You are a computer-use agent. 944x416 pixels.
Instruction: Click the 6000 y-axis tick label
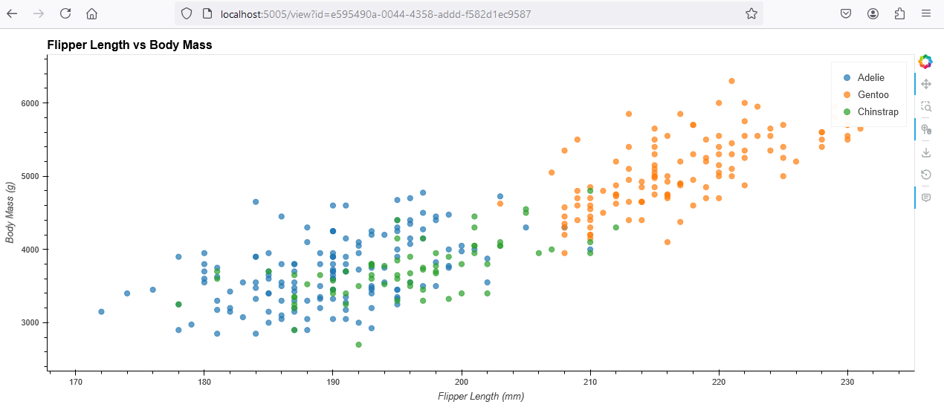tap(30, 103)
